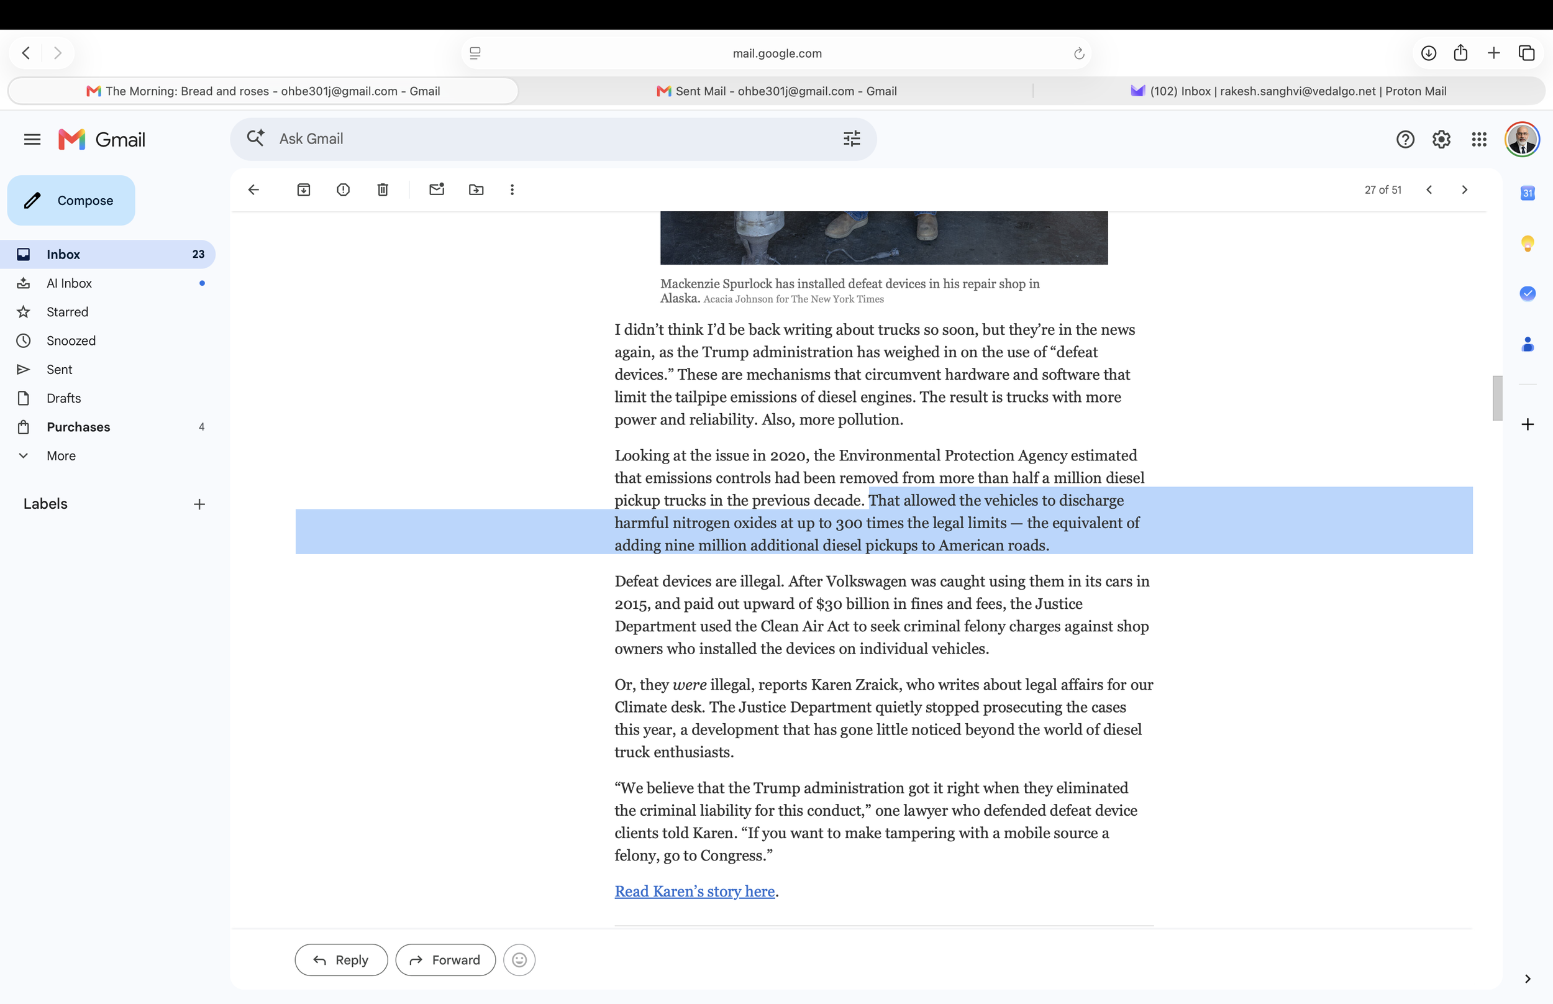
Task: Go forward in Safari browser
Action: coord(57,53)
